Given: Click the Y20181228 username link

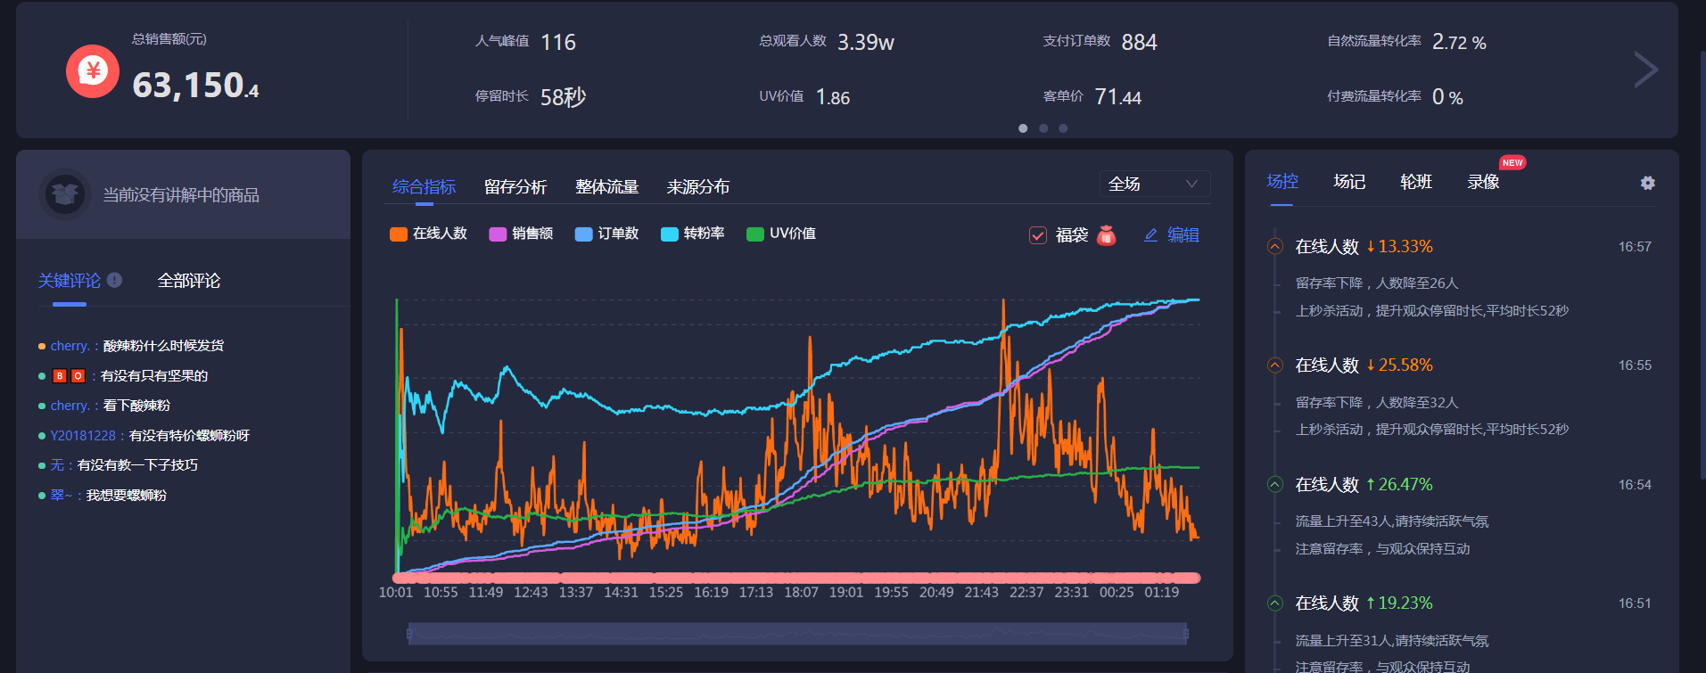Looking at the screenshot, I should 83,436.
